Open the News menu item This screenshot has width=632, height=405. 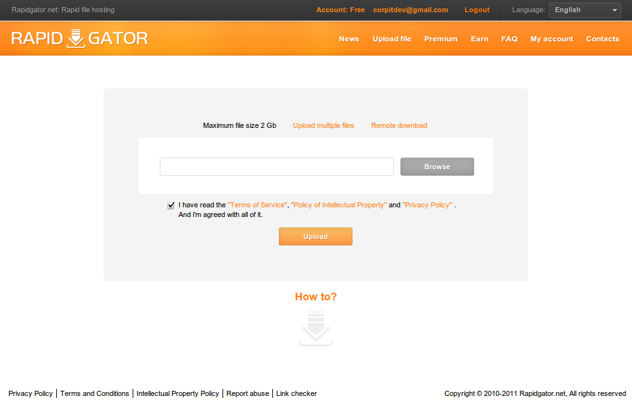349,39
